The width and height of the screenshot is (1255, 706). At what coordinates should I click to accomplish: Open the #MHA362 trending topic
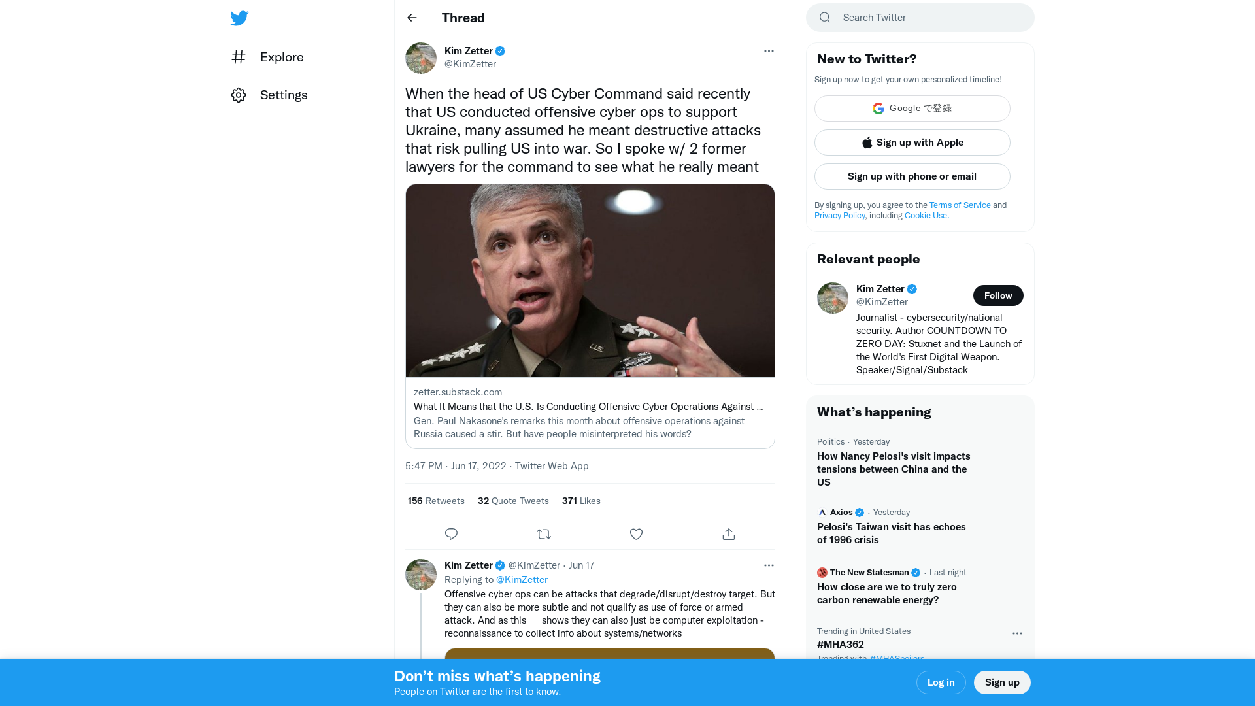(840, 645)
